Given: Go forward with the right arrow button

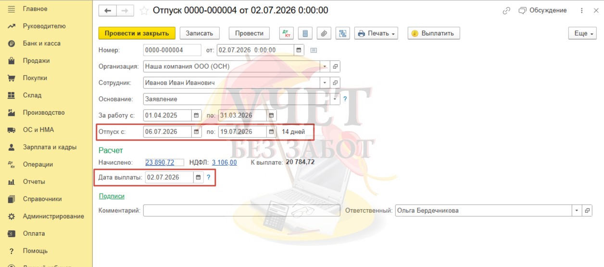Looking at the screenshot, I should pos(125,11).
